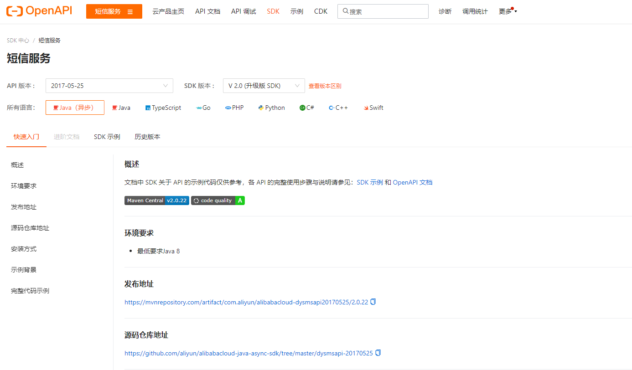This screenshot has height=370, width=632.
Task: Switch to the SDK 示例 tab
Action: [x=107, y=137]
